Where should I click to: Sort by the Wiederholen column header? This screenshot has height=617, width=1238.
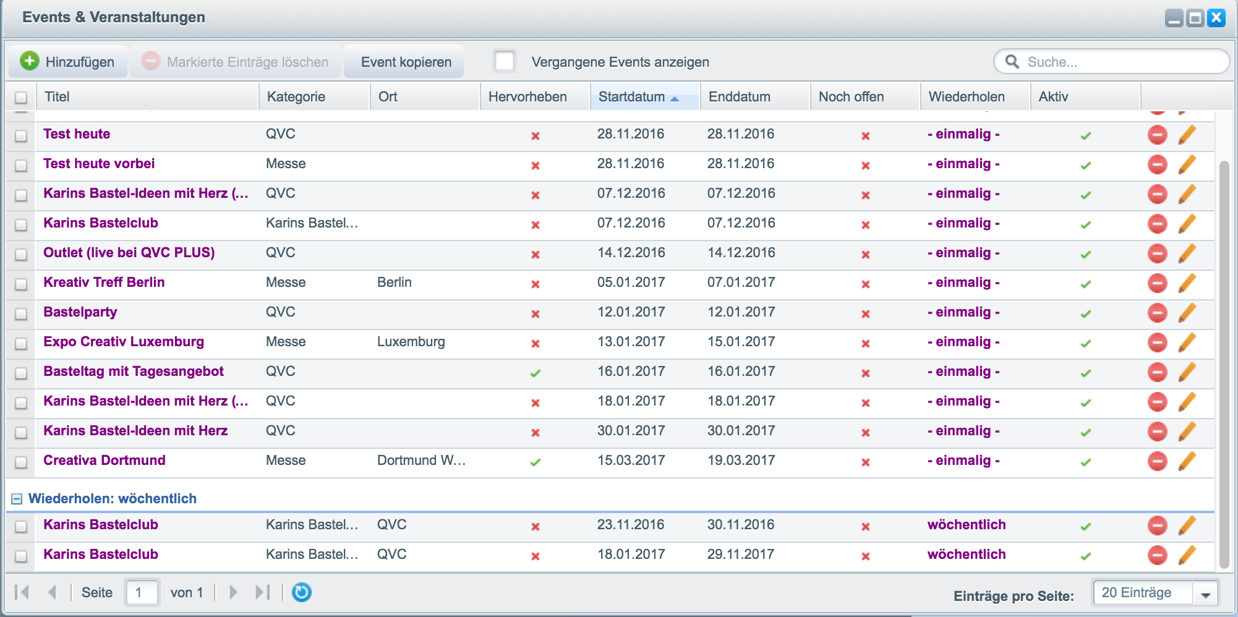975,96
